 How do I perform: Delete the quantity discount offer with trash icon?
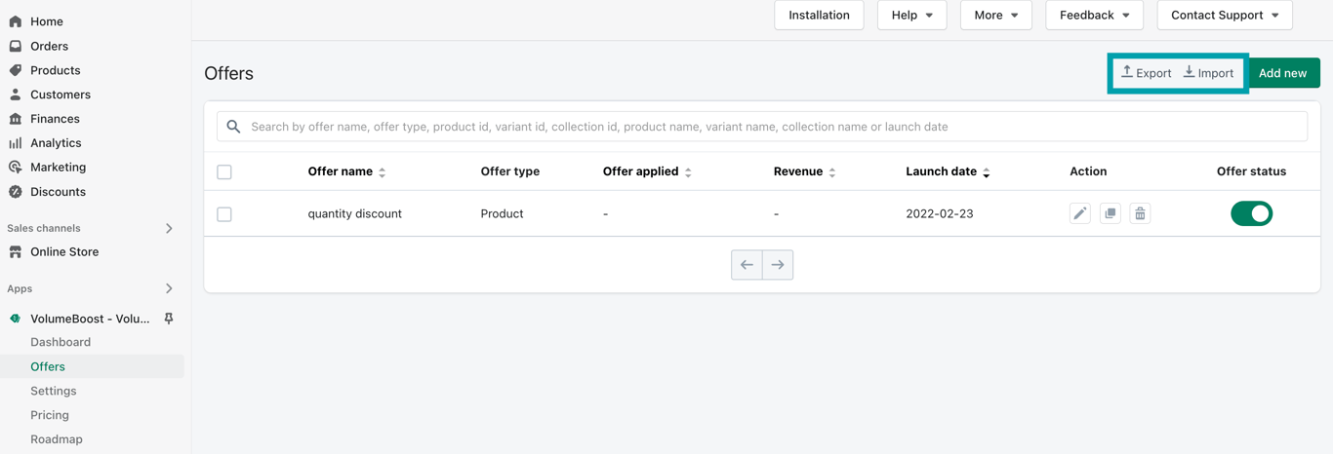[x=1140, y=213]
